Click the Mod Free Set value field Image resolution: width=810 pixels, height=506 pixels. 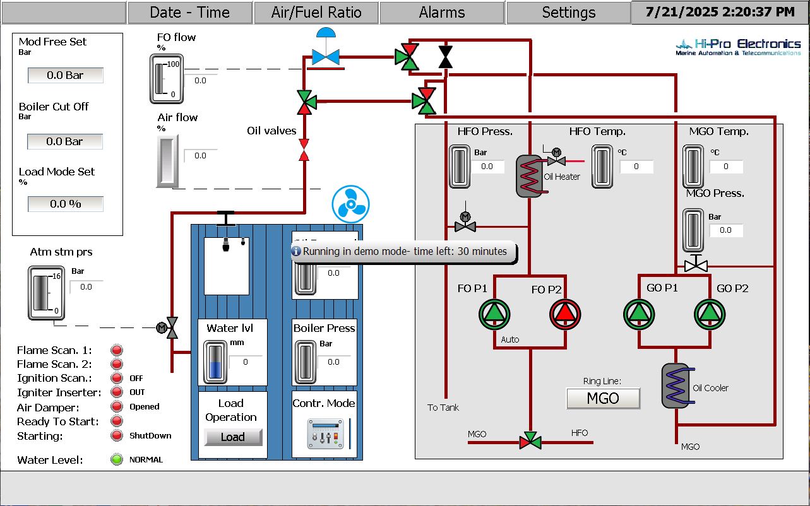[65, 75]
